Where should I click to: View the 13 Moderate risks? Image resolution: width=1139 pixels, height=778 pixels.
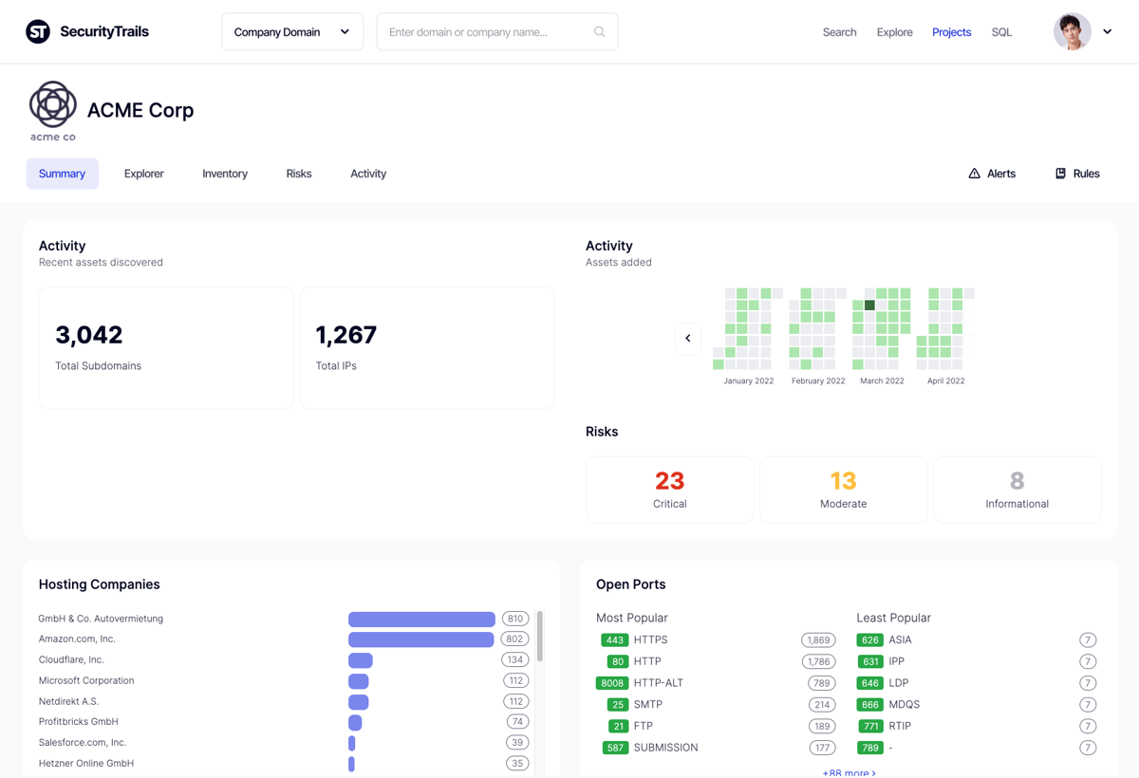(844, 491)
